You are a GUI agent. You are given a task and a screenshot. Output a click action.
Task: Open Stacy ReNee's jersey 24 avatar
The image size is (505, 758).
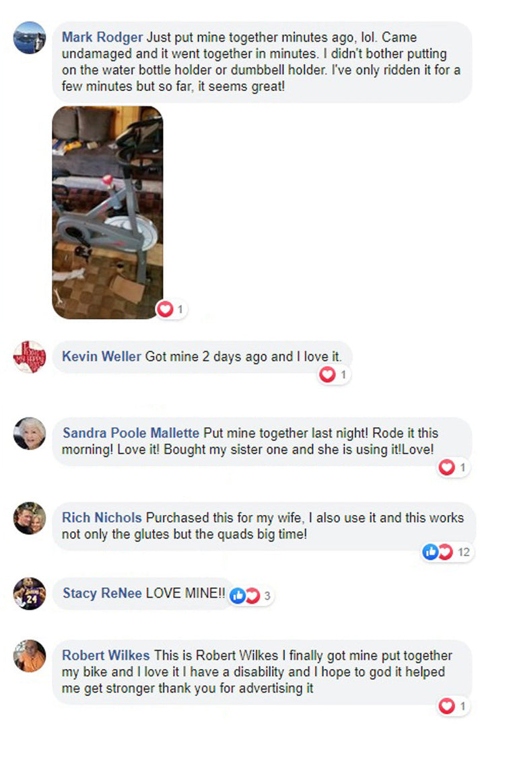[x=30, y=594]
